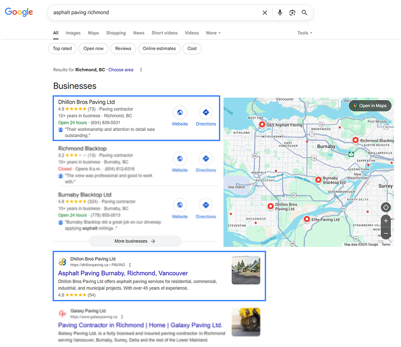Open the Richmond Blacktop business listing title
Image resolution: width=401 pixels, height=347 pixels.
pos(82,148)
